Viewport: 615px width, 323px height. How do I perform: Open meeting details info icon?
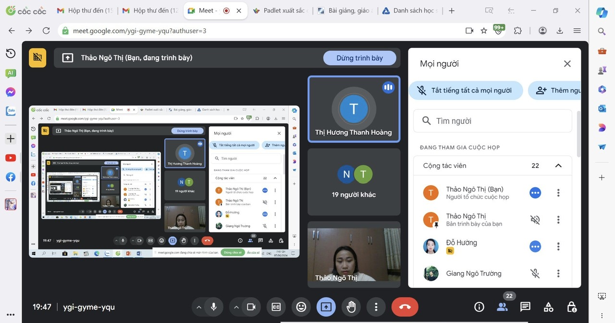(479, 307)
